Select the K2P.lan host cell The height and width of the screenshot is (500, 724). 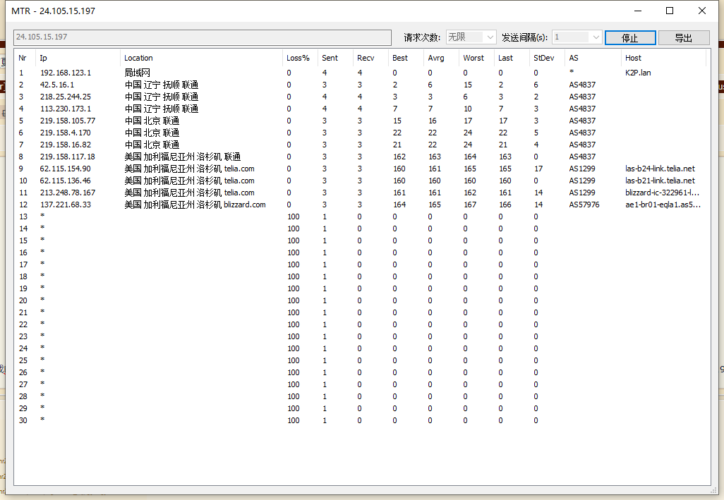639,73
